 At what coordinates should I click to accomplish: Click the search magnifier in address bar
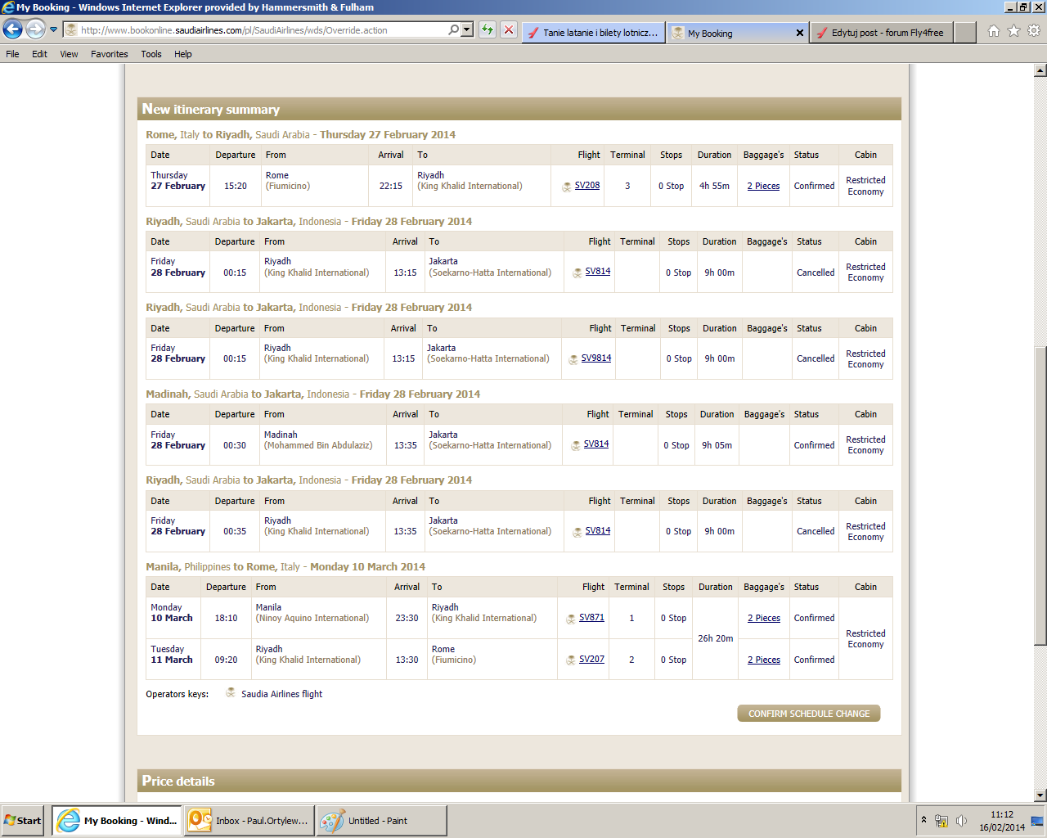(x=454, y=29)
